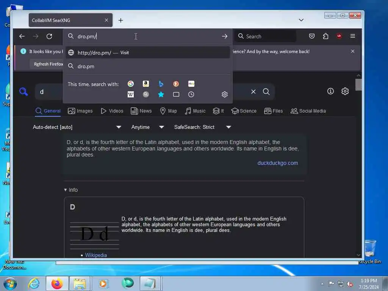Reload the page with the refresh icon
This screenshot has height=291, width=388.
click(x=49, y=36)
